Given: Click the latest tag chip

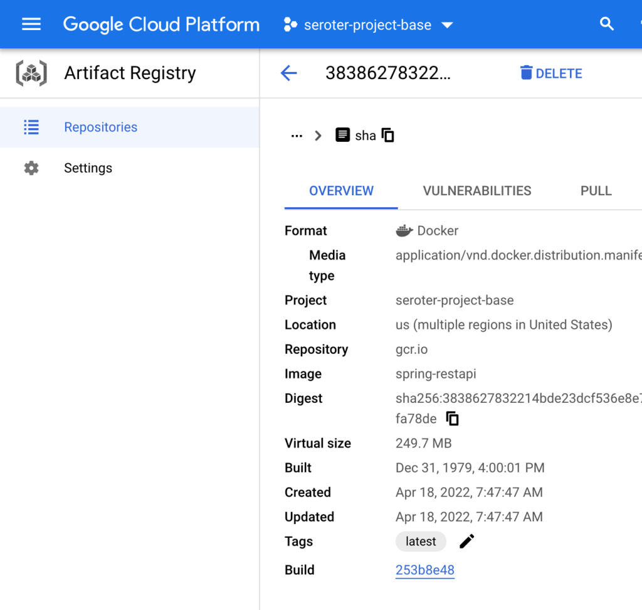Looking at the screenshot, I should pos(421,542).
